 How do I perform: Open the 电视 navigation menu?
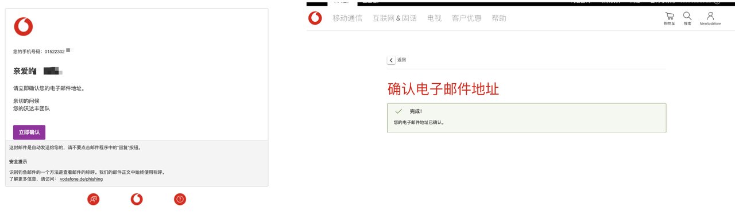pos(434,18)
